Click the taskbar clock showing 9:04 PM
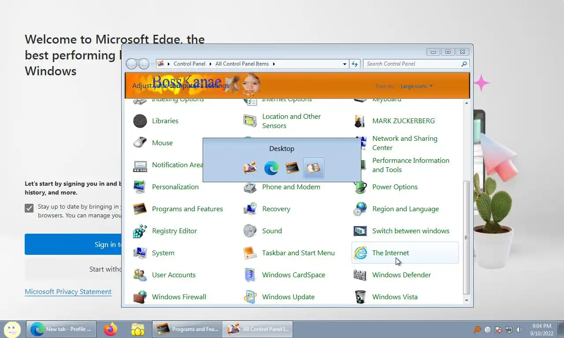564x338 pixels. click(542, 330)
